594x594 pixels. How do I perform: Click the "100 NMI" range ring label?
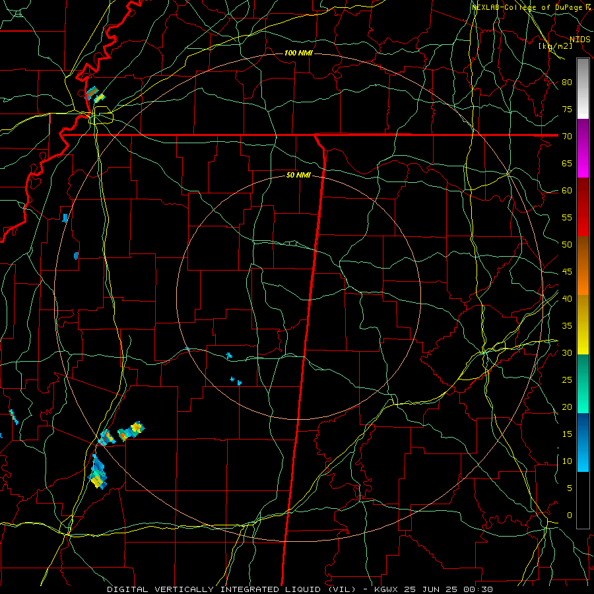[298, 53]
